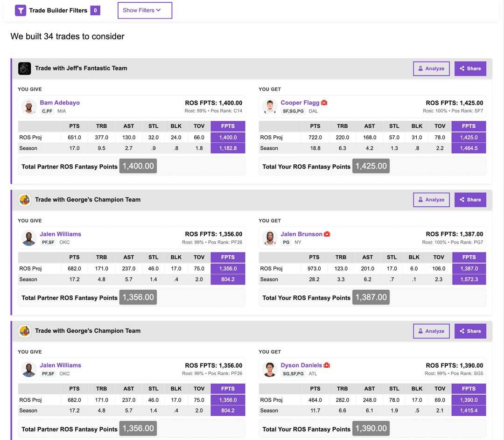Viewport: 504px width, 440px height.
Task: Click the share icon in the Bam Adebayo trade
Action: (462, 68)
